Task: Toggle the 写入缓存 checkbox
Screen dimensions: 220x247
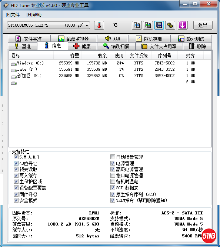Action: [x=16, y=175]
